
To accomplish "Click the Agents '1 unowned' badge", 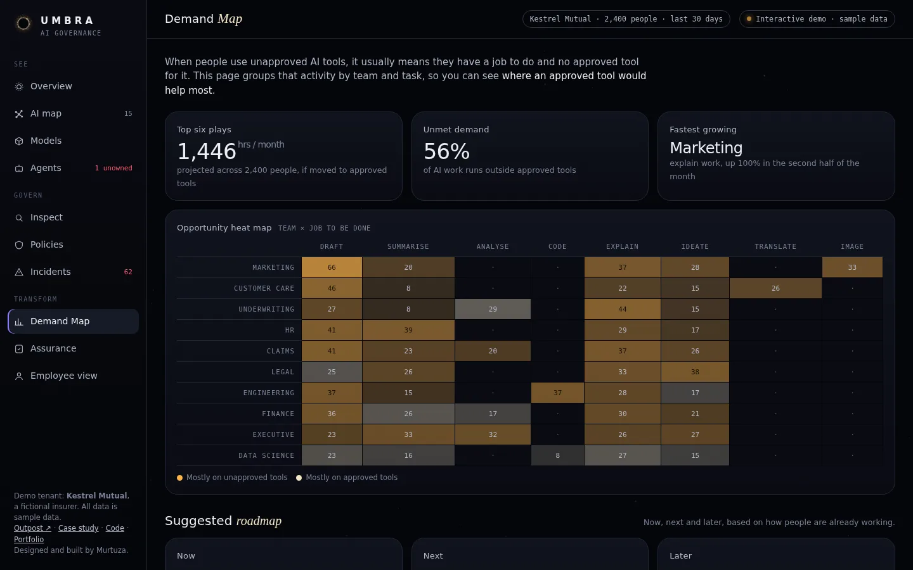I will pyautogui.click(x=113, y=168).
